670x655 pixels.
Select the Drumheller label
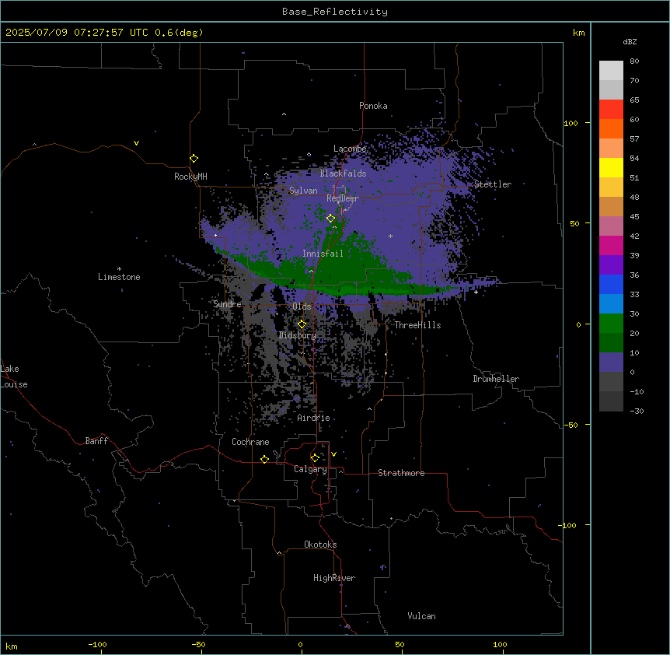[x=496, y=379]
